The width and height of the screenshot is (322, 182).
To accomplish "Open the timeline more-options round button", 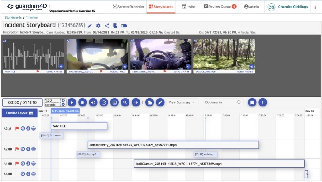I will (263, 102).
